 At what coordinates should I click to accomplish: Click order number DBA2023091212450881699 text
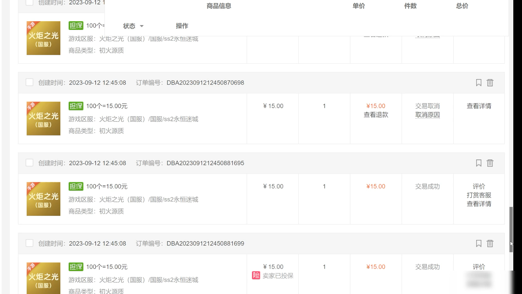(205, 243)
